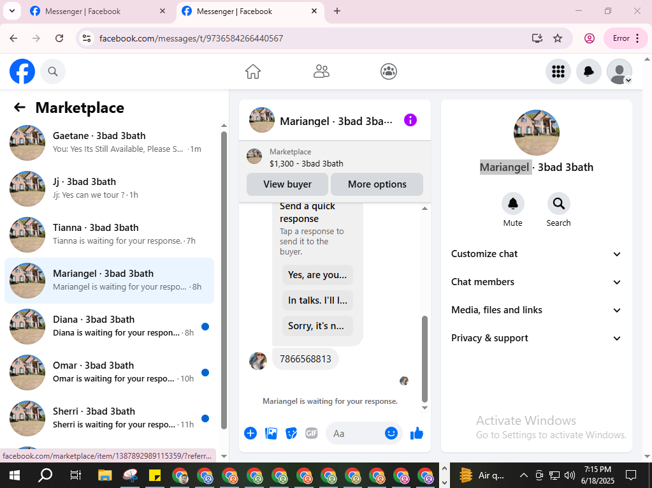Click the chat messages scrollbar thumb
652x488 pixels.
point(424,359)
